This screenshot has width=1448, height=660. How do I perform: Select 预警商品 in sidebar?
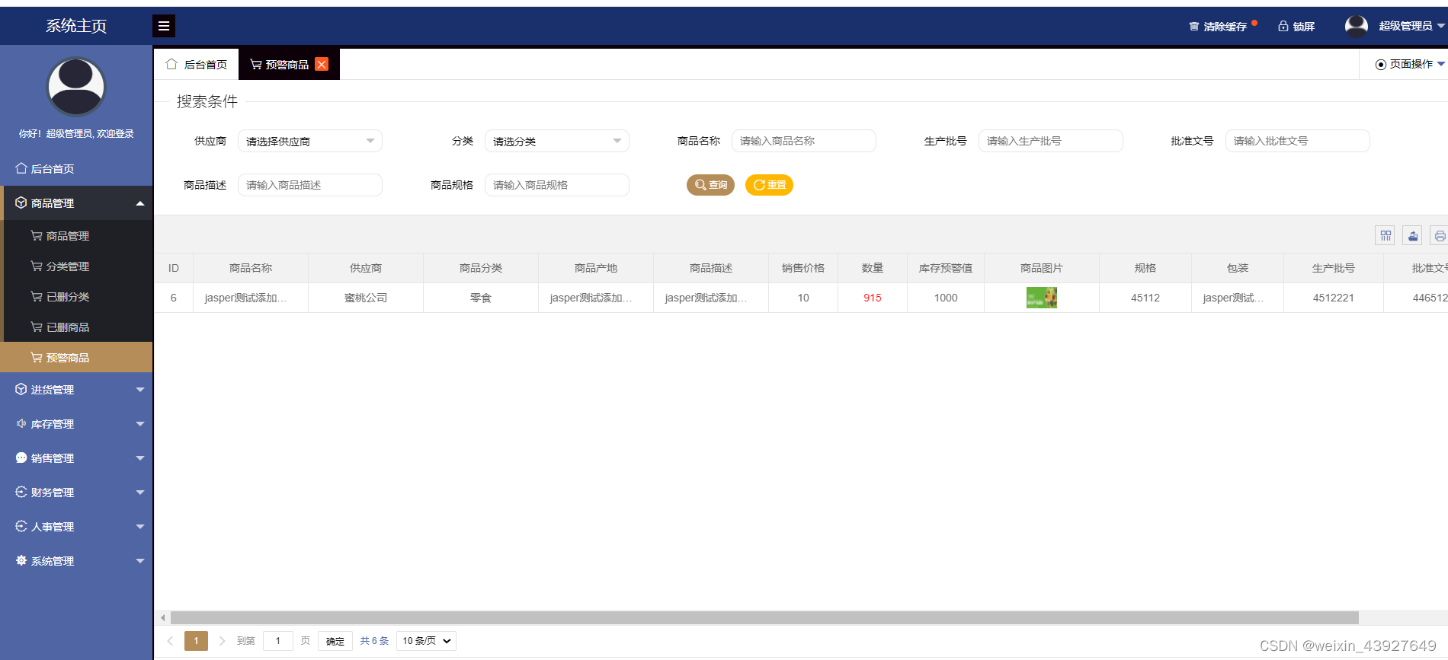[76, 358]
